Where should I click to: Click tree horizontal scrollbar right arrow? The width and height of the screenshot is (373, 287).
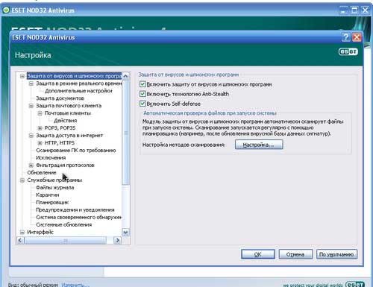click(x=117, y=240)
